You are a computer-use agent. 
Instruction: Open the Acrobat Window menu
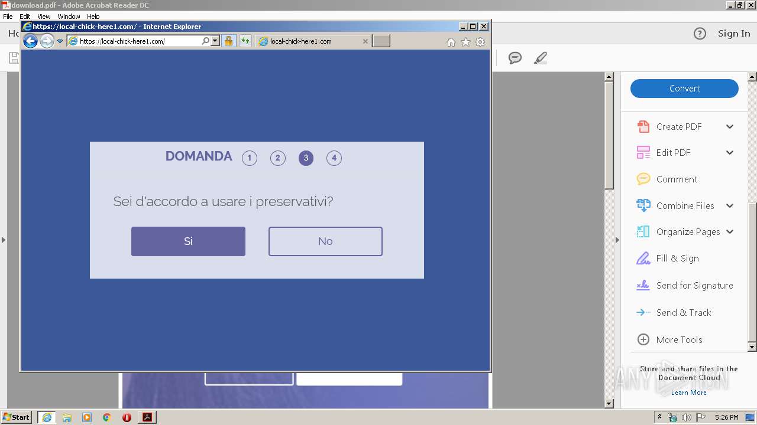point(69,17)
